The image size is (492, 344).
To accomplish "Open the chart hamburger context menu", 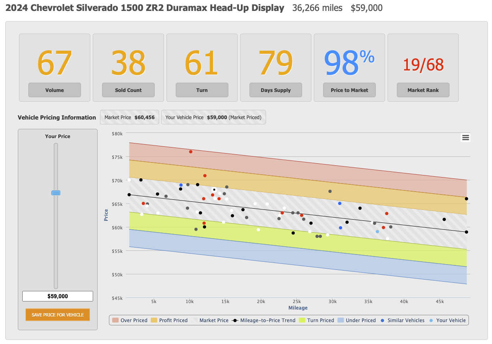I will tap(465, 138).
